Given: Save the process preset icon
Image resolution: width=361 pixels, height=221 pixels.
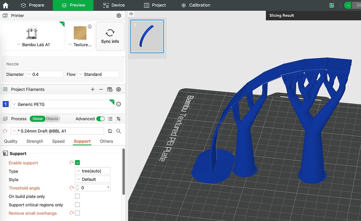Looking at the screenshot, I should pyautogui.click(x=110, y=131).
